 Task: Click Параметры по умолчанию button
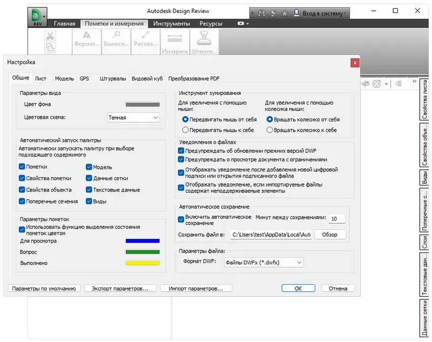coord(44,289)
